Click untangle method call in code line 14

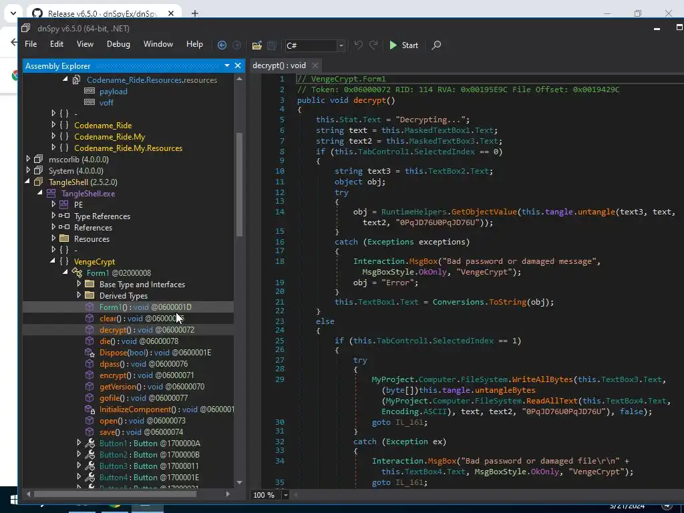tap(596, 212)
